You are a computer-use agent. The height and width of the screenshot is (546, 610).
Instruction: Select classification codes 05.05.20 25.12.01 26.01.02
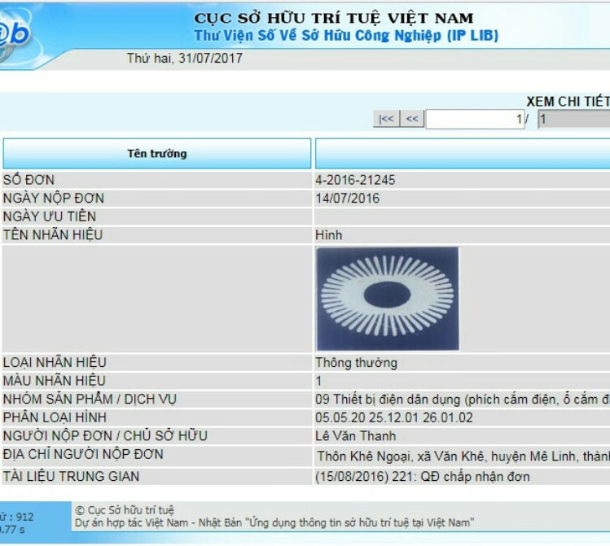coord(394,417)
